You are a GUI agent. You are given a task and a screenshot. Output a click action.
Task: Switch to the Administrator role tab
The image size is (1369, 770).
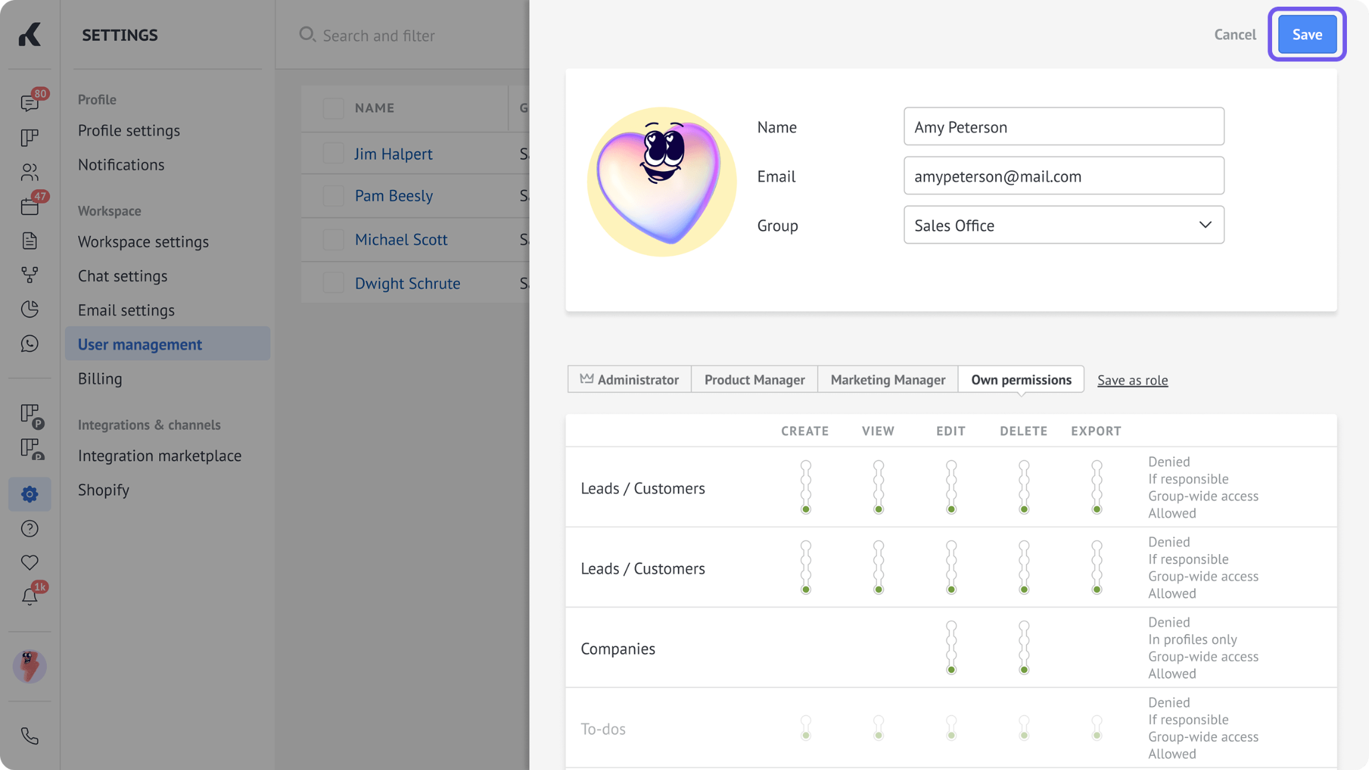coord(629,379)
